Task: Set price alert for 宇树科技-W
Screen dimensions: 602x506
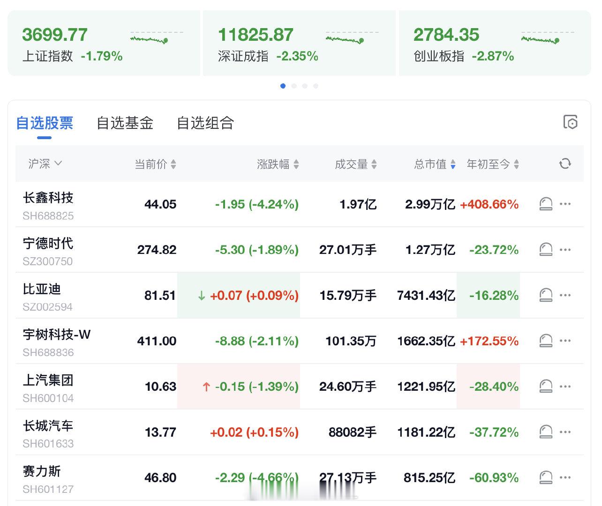Action: 546,341
